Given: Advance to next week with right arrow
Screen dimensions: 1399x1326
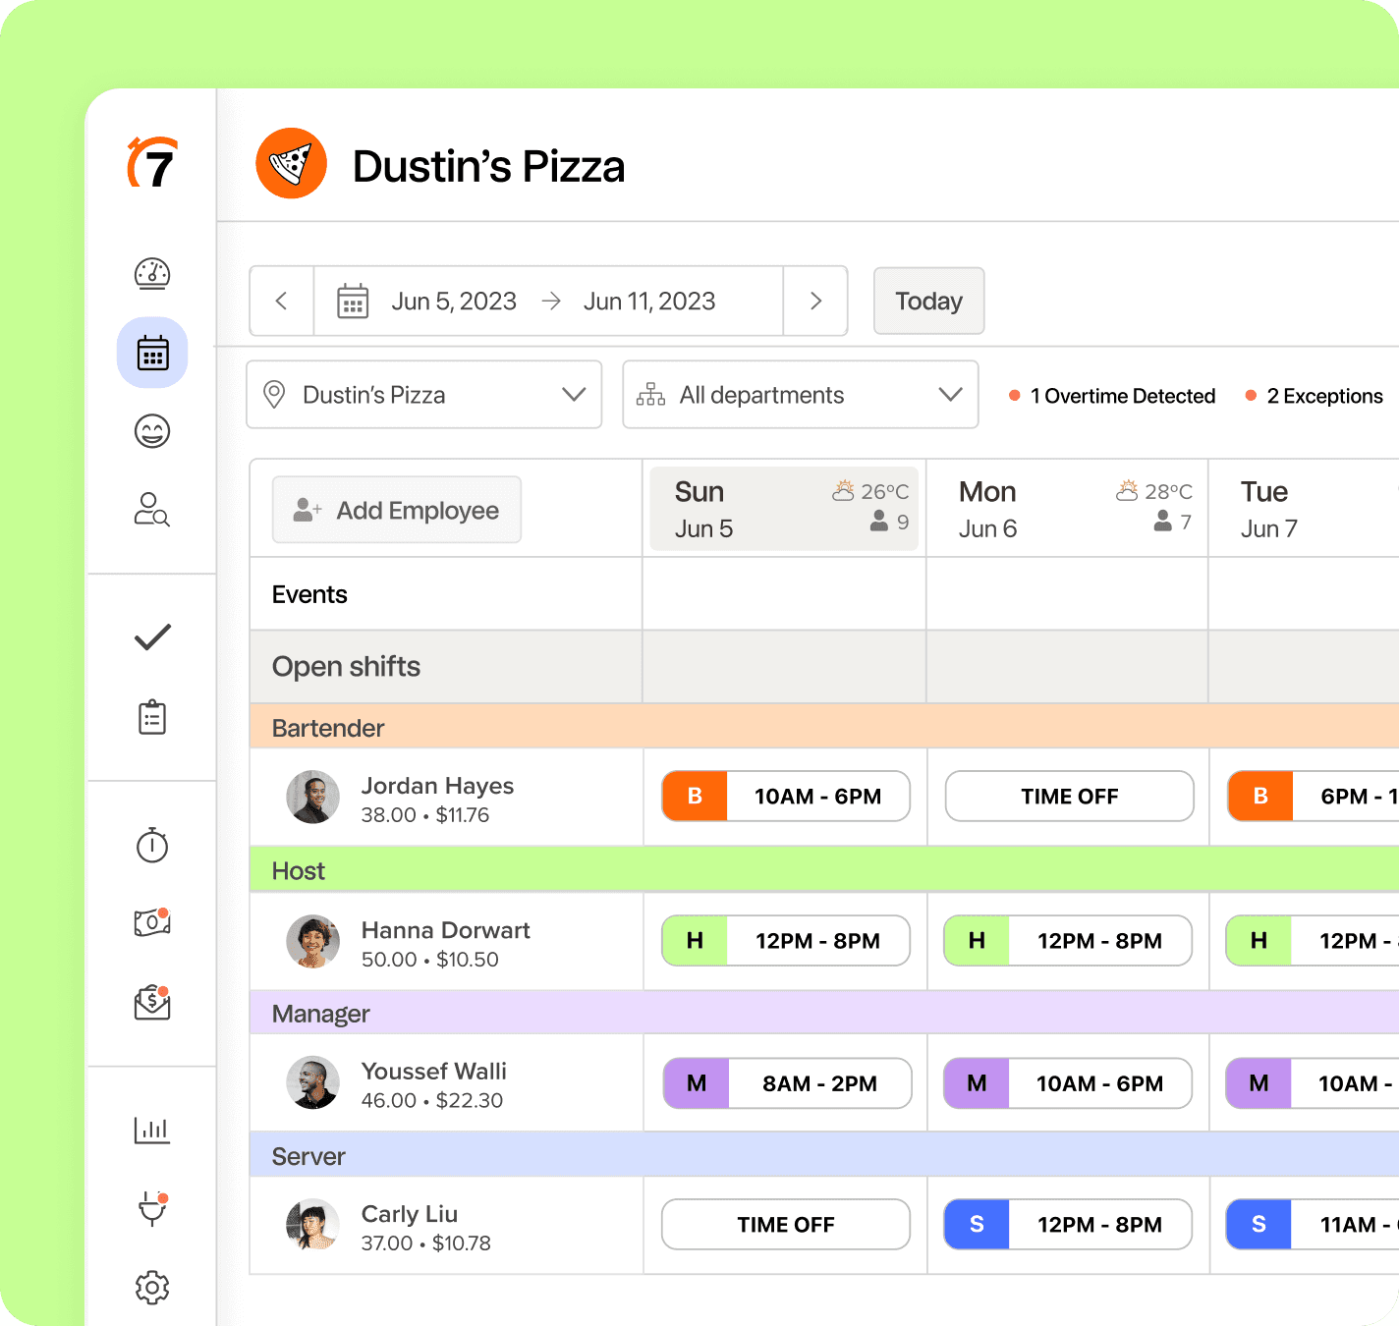Looking at the screenshot, I should (815, 301).
